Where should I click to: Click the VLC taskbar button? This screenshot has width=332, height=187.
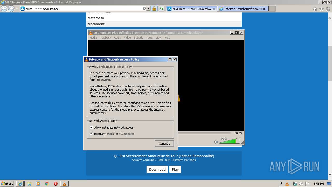click(64, 184)
